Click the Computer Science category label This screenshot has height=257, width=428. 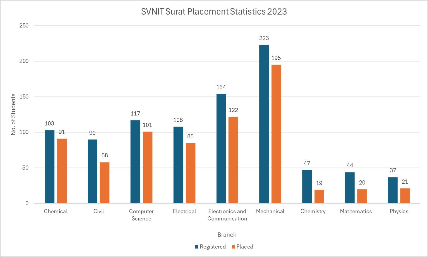141,215
